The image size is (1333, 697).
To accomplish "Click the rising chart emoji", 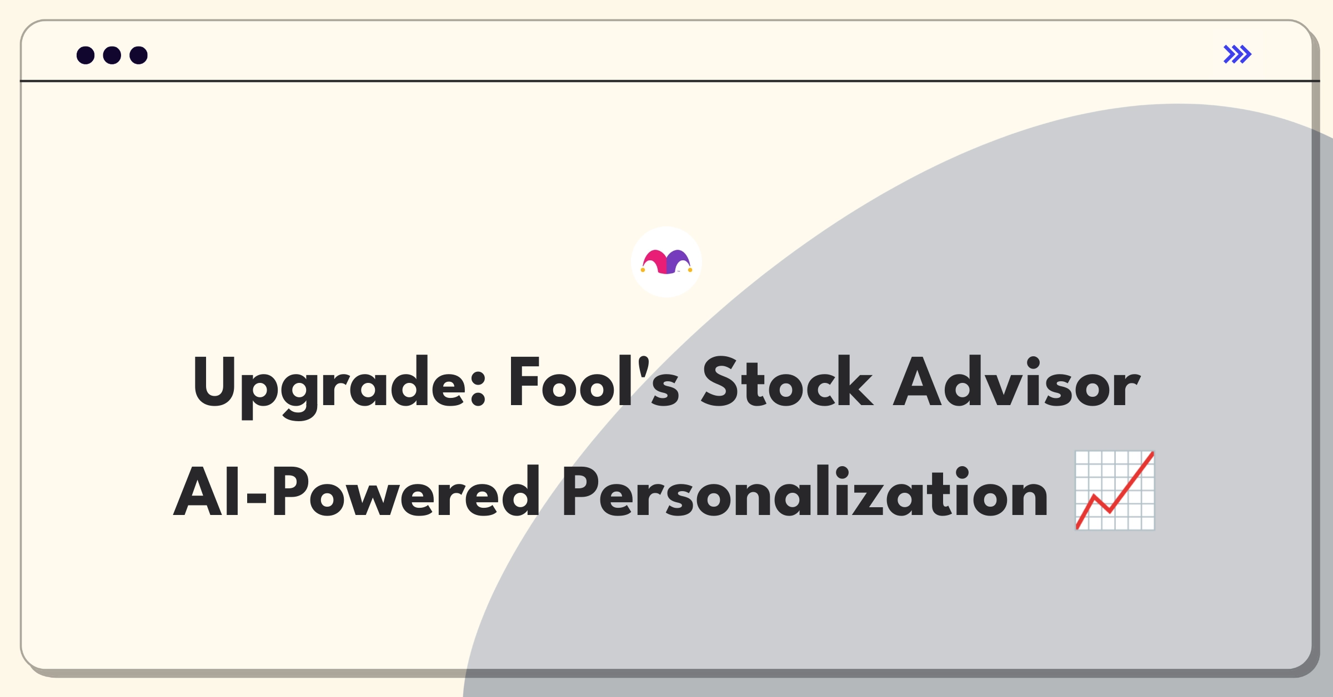I will point(1115,491).
